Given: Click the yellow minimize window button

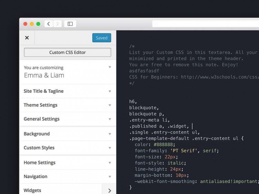Looking at the screenshot, I should 32,24.
